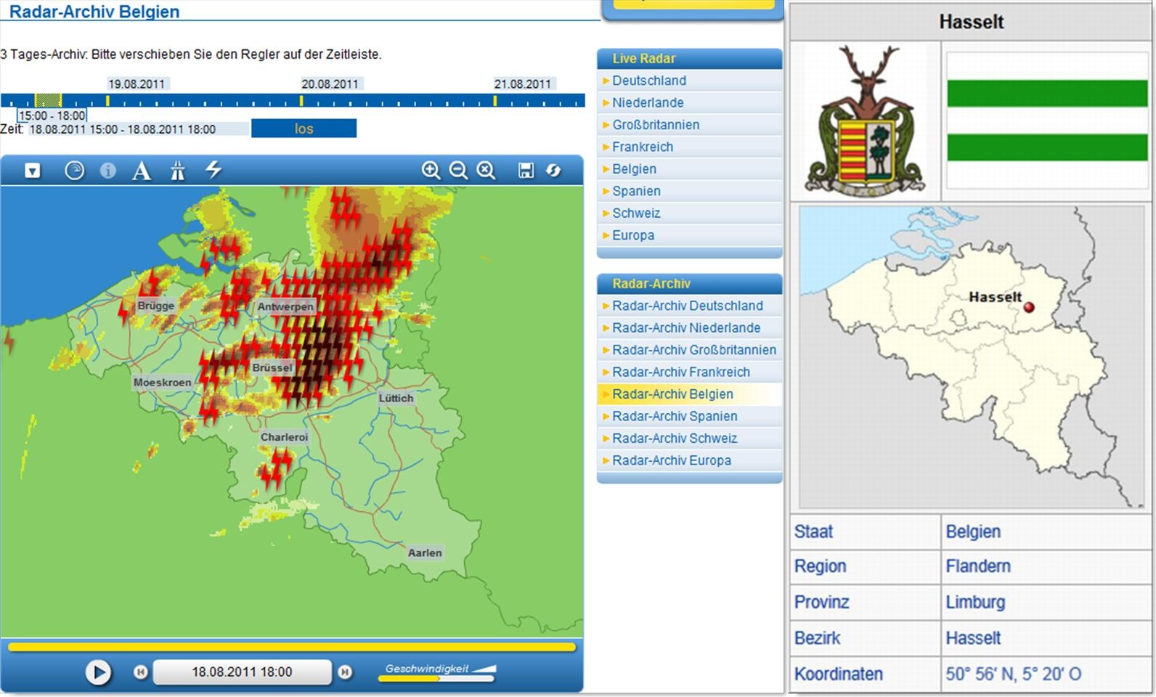Step to the next radar frame
The width and height of the screenshot is (1156, 697).
coord(345,672)
